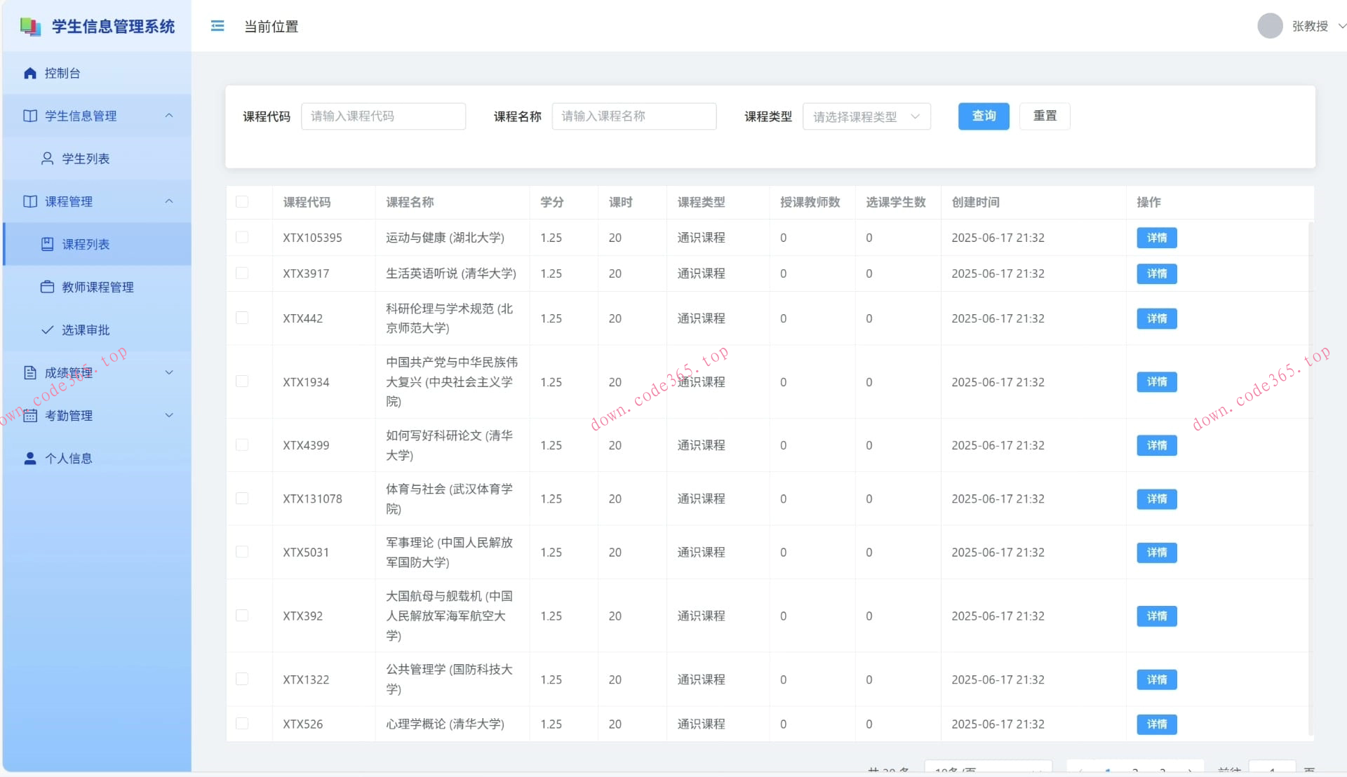Screen dimensions: 1347x777
Task: Click 详情 for course XTX105395
Action: pyautogui.click(x=1156, y=238)
